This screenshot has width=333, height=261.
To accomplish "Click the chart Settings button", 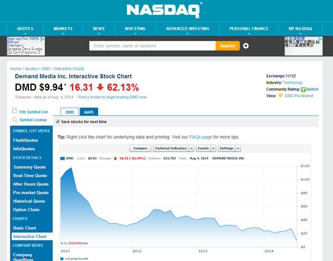I will pyautogui.click(x=227, y=148).
